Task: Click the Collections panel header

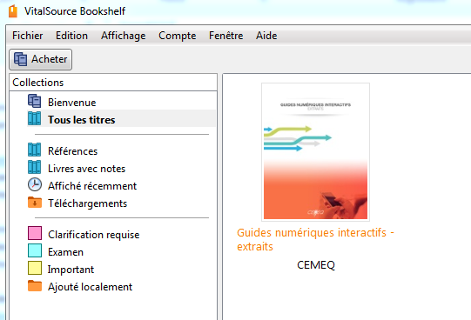Action: click(113, 83)
